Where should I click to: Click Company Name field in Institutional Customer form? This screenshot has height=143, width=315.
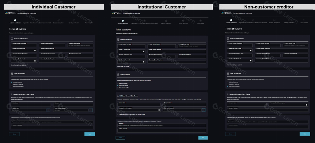(184, 105)
